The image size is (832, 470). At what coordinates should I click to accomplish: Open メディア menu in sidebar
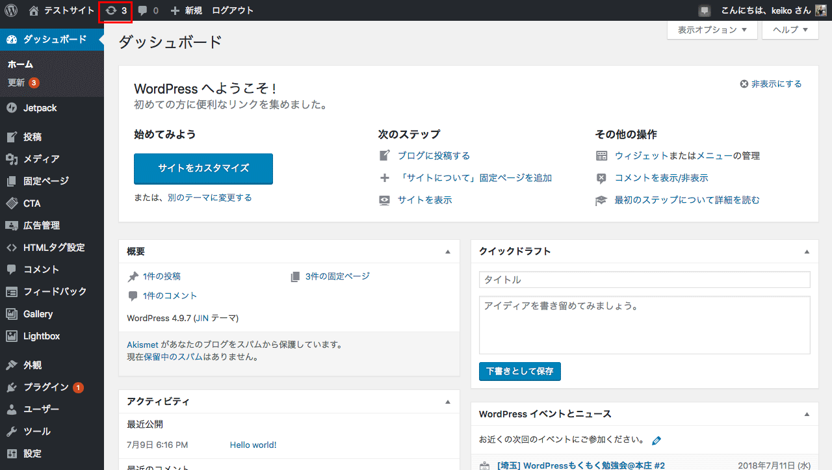52,159
